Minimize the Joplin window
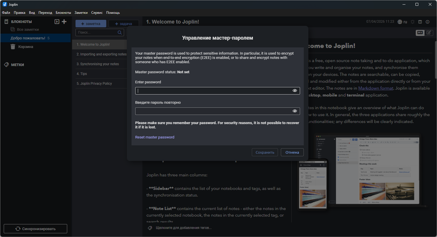Image resolution: width=437 pixels, height=237 pixels. [x=404, y=4]
